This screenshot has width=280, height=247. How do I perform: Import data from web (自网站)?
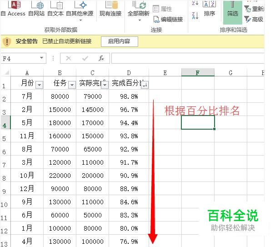pyautogui.click(x=37, y=9)
